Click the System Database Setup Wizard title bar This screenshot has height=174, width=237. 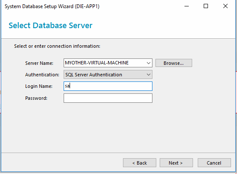(x=52, y=6)
